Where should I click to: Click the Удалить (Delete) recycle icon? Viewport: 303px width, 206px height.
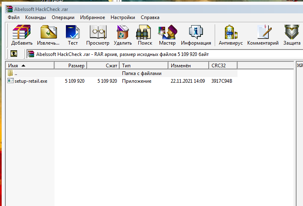(123, 32)
